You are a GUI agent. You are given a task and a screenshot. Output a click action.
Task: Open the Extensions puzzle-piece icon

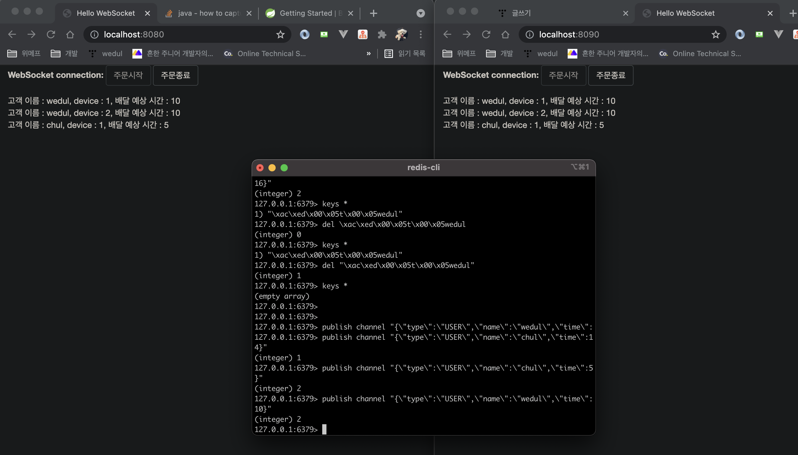click(x=382, y=34)
